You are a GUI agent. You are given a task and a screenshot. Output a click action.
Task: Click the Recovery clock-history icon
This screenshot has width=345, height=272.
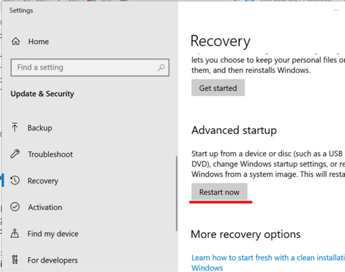[15, 180]
